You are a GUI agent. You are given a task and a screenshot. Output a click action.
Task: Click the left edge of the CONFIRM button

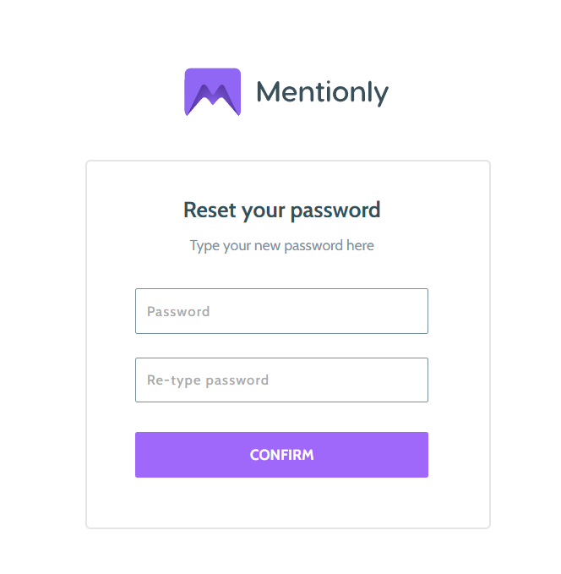click(x=146, y=455)
